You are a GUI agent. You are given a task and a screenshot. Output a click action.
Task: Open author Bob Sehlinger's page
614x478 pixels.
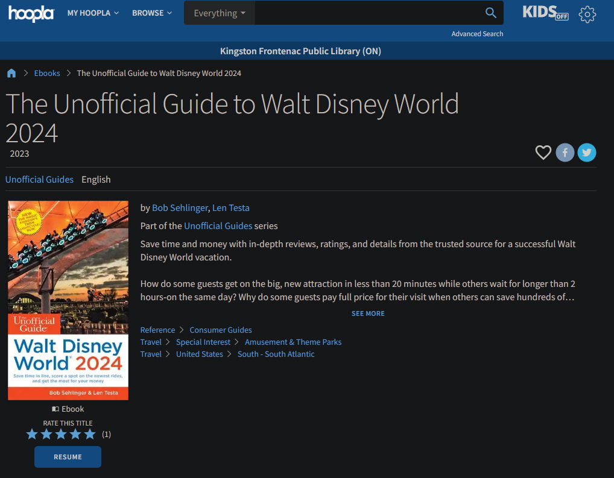(180, 208)
